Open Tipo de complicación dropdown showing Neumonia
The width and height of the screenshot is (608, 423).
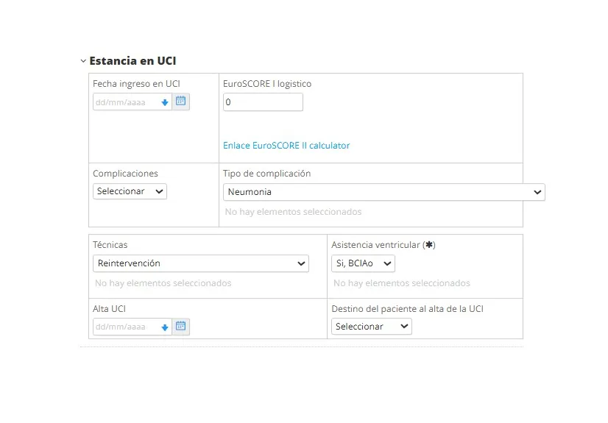(x=384, y=192)
